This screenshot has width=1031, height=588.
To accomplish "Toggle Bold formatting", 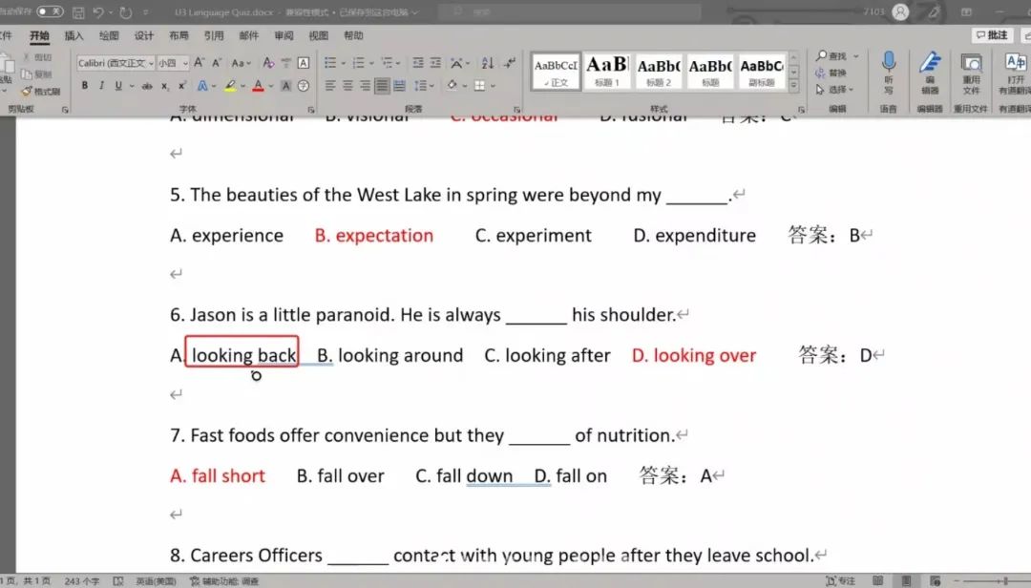I will click(85, 86).
